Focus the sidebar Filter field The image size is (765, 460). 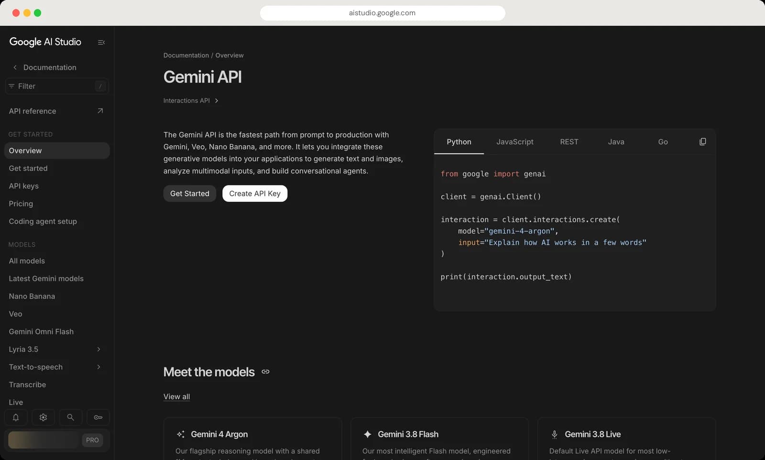(57, 86)
